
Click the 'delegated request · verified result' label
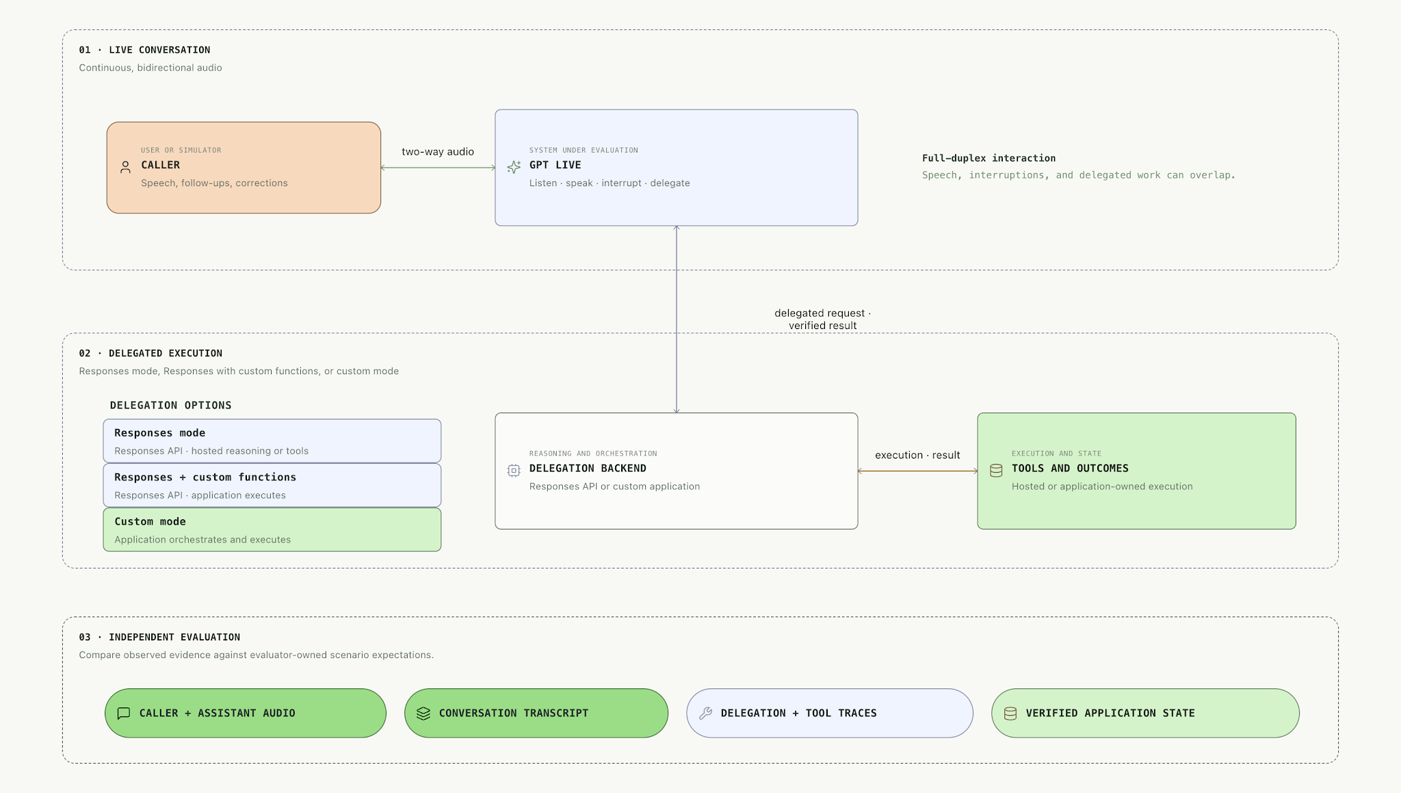(x=822, y=320)
